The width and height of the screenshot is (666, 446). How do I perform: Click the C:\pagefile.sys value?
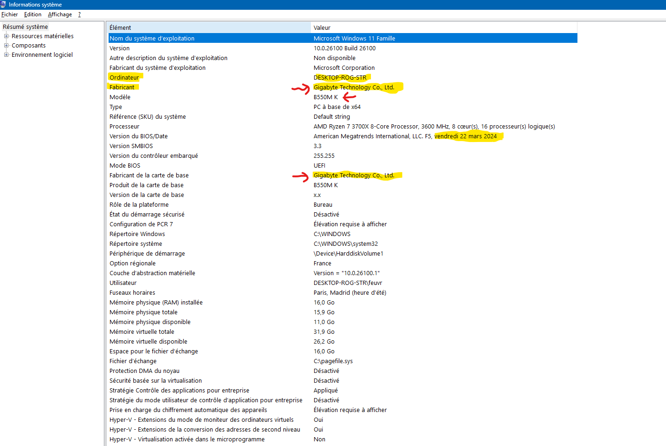(x=333, y=361)
